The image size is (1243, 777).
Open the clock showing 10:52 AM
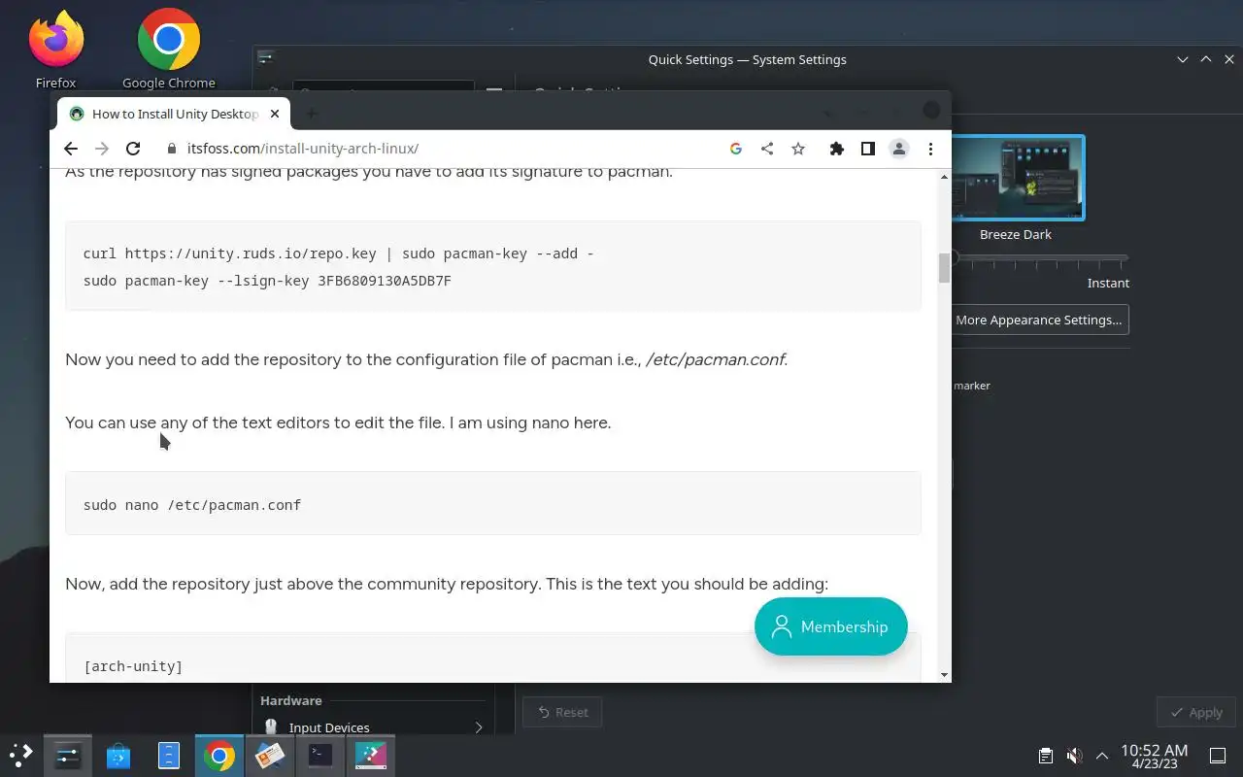tap(1155, 756)
